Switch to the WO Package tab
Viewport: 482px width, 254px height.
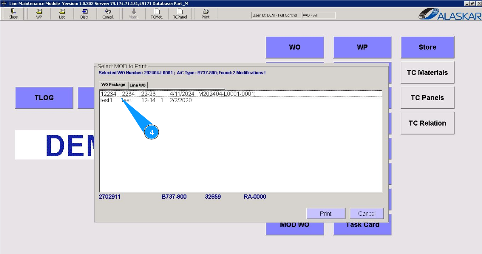(x=113, y=85)
